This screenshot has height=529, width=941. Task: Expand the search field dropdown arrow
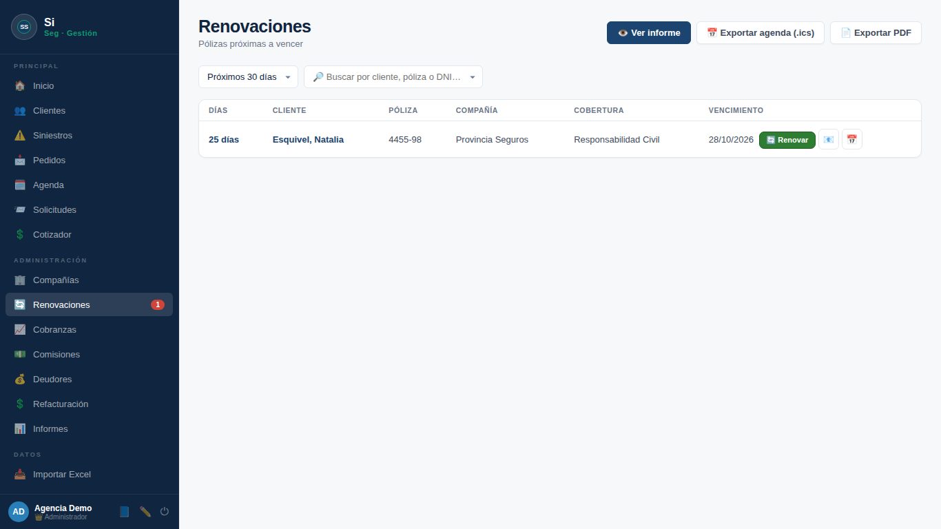click(x=473, y=77)
